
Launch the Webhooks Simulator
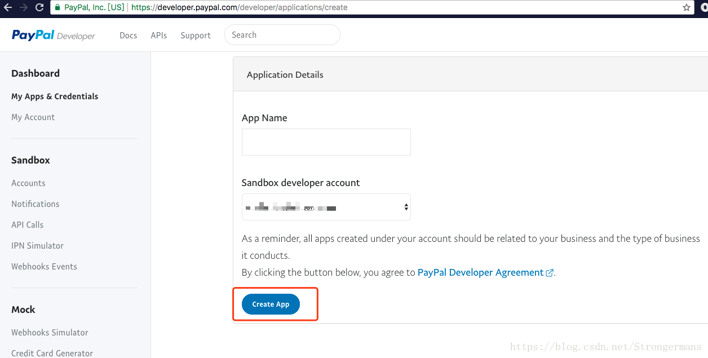pos(50,333)
